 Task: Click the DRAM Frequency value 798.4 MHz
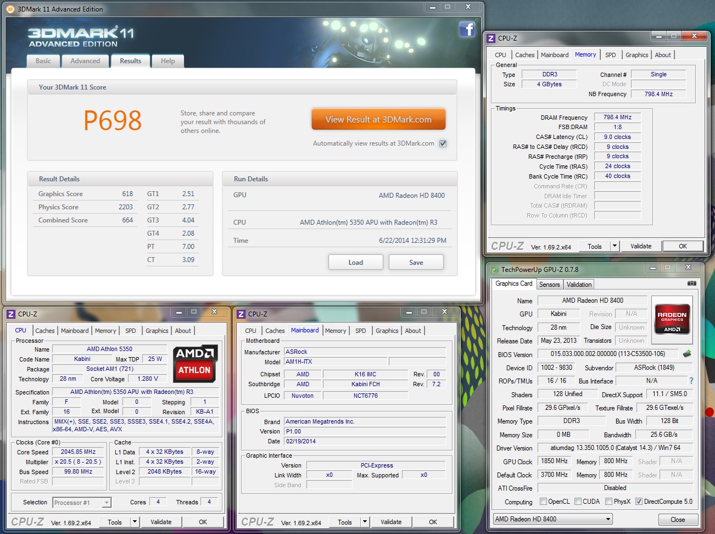point(617,117)
